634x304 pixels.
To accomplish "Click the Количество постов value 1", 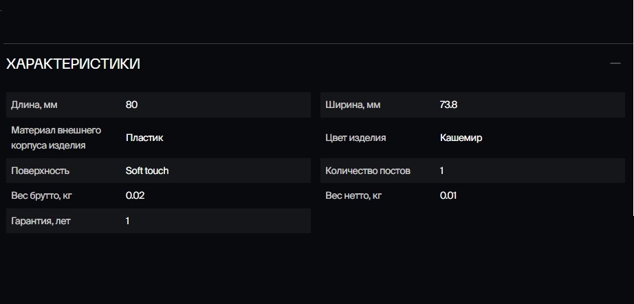I will pos(441,171).
